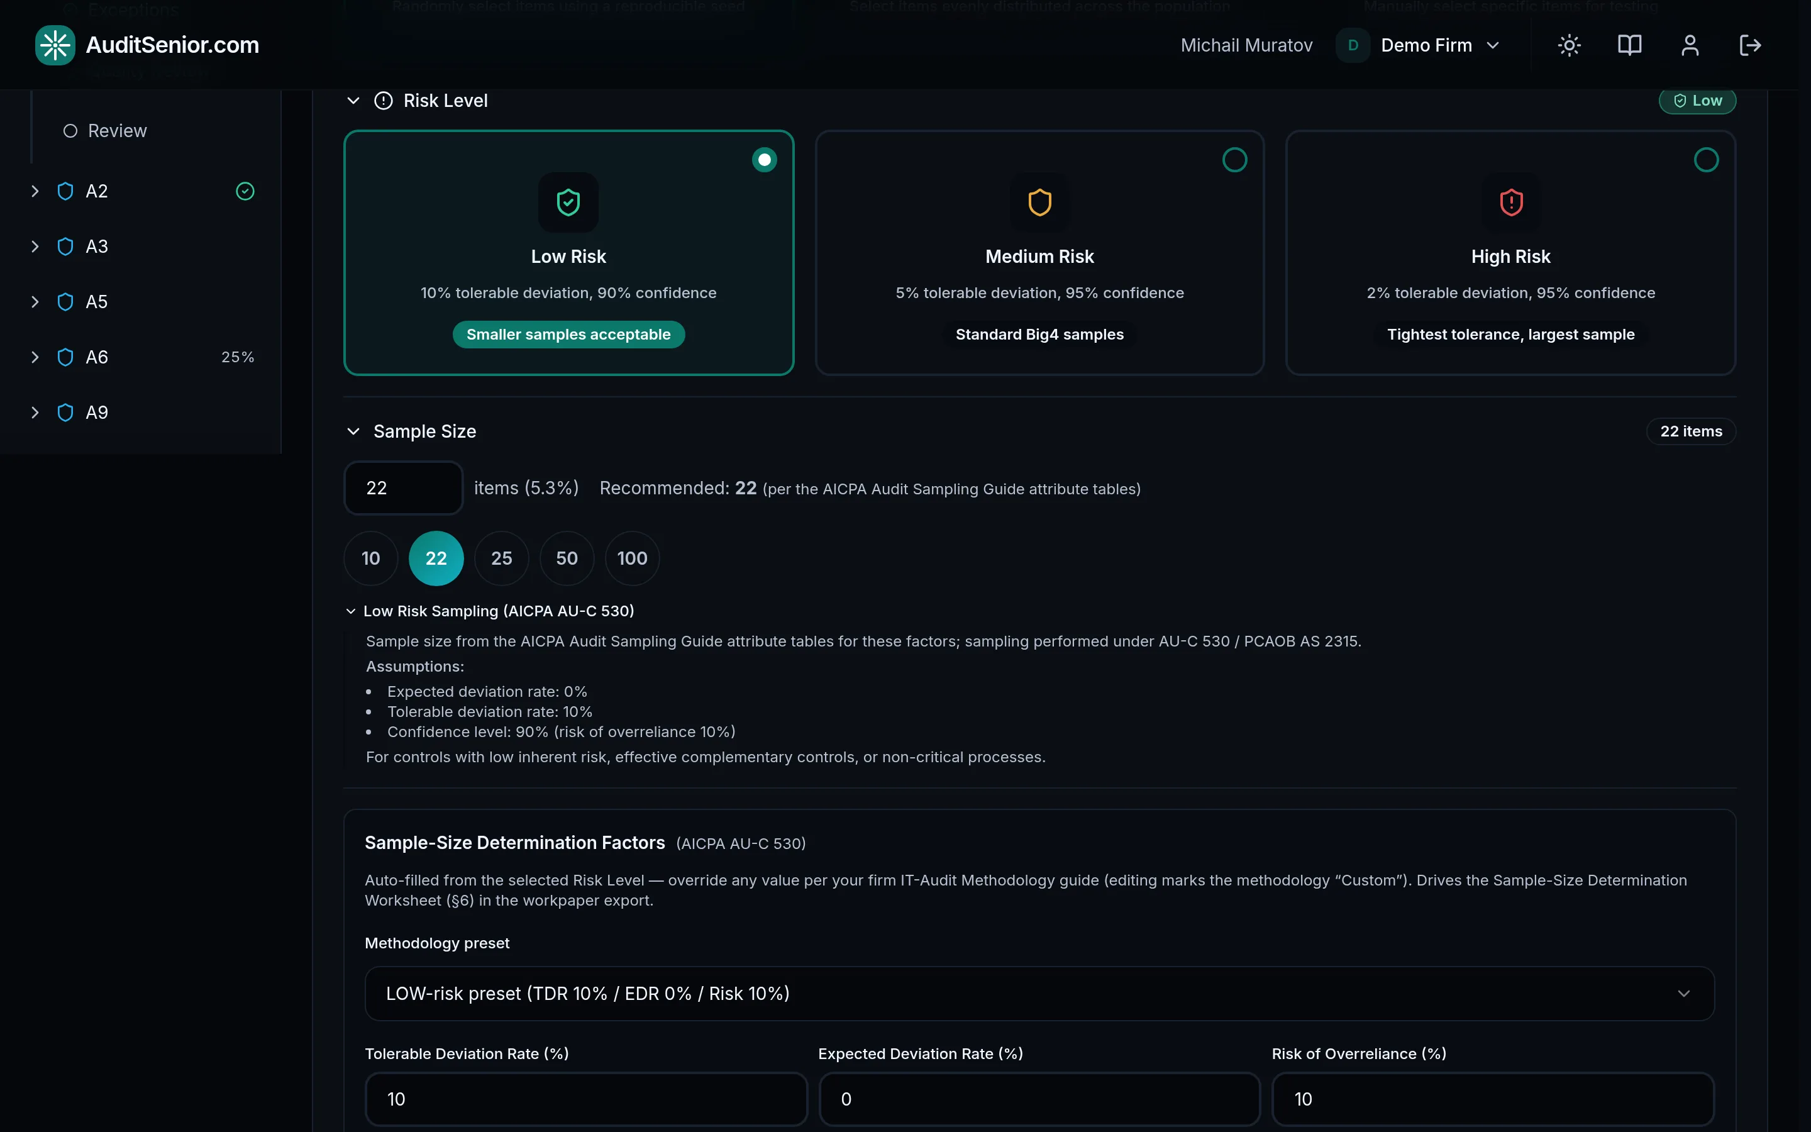Click the Review status circle icon
This screenshot has width=1811, height=1132.
point(70,131)
